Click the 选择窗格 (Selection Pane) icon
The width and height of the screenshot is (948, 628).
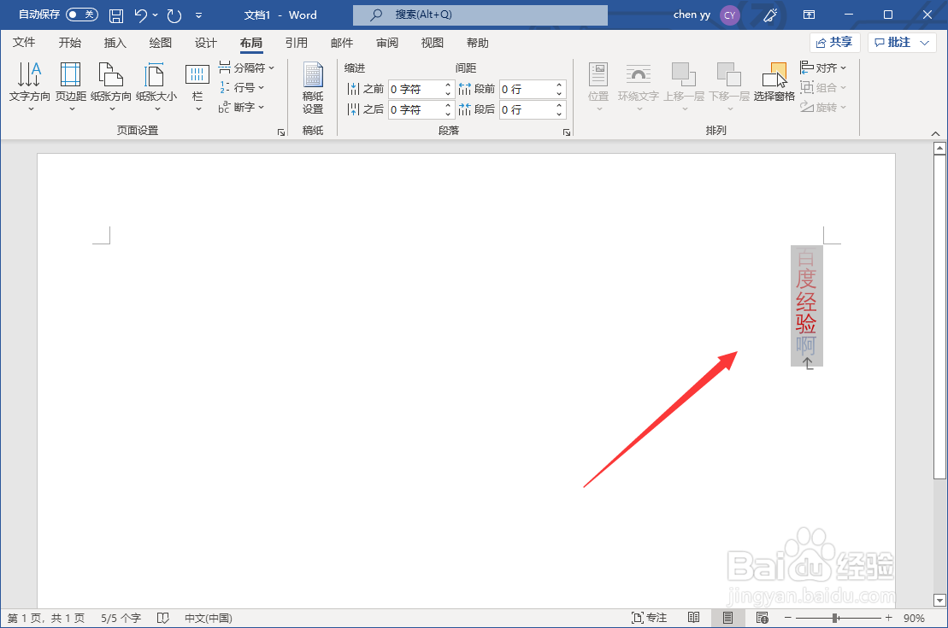pyautogui.click(x=774, y=81)
